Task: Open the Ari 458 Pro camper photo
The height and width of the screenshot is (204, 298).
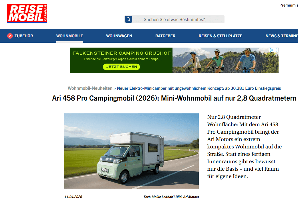Action: [x=132, y=151]
